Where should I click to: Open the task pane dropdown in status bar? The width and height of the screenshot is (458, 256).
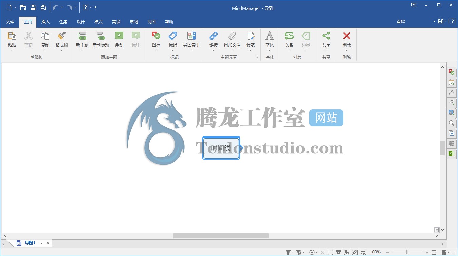[x=448, y=252]
